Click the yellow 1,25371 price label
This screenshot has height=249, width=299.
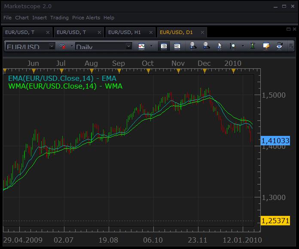275,221
